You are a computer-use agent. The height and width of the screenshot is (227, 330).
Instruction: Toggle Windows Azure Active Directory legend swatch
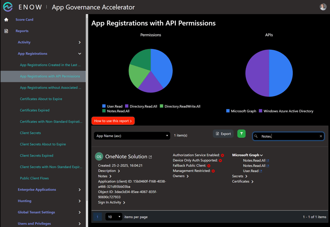[261, 111]
